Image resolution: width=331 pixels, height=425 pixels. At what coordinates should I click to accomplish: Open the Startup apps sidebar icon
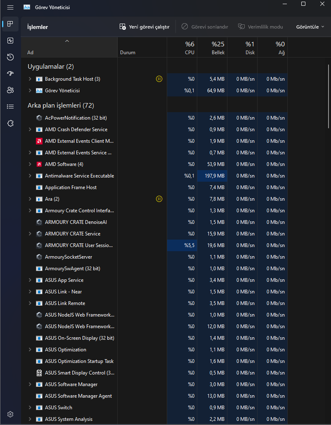pyautogui.click(x=10, y=73)
